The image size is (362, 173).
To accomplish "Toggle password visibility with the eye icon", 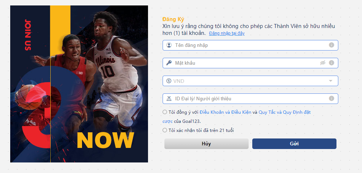I will coord(323,63).
